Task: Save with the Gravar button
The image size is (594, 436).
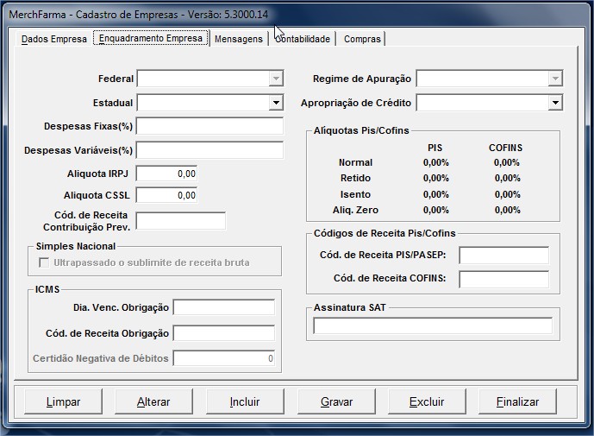Action: pyautogui.click(x=336, y=401)
